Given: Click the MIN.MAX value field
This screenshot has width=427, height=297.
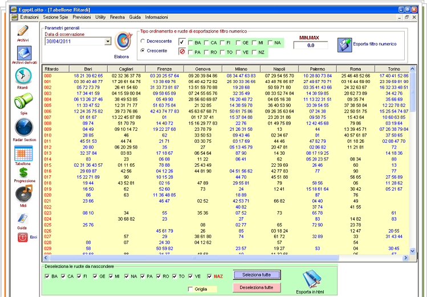Looking at the screenshot, I should tap(311, 46).
